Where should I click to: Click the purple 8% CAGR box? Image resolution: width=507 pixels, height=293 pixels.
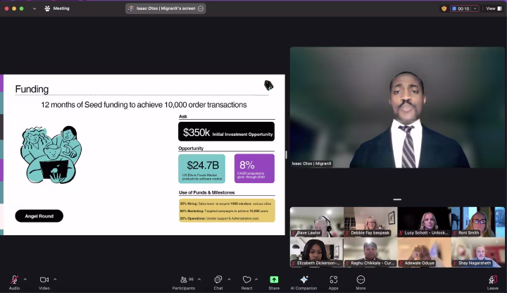[254, 168]
